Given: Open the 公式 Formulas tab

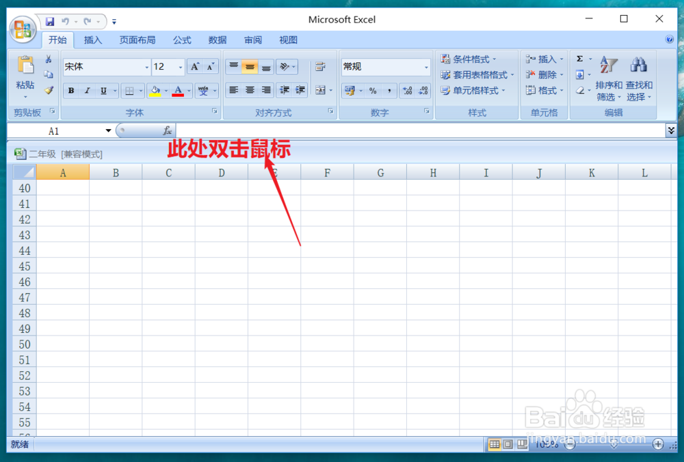Looking at the screenshot, I should pyautogui.click(x=182, y=40).
